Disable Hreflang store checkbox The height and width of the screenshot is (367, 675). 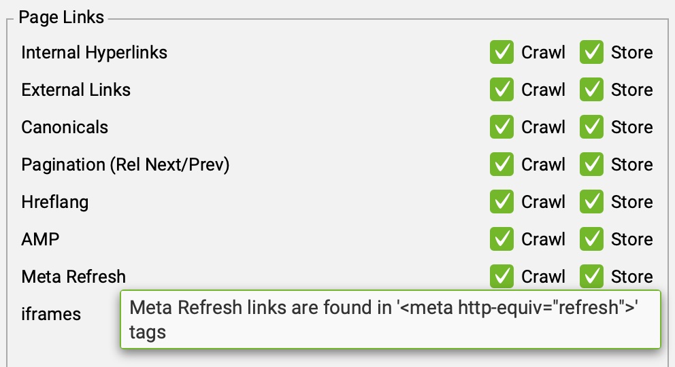point(591,202)
